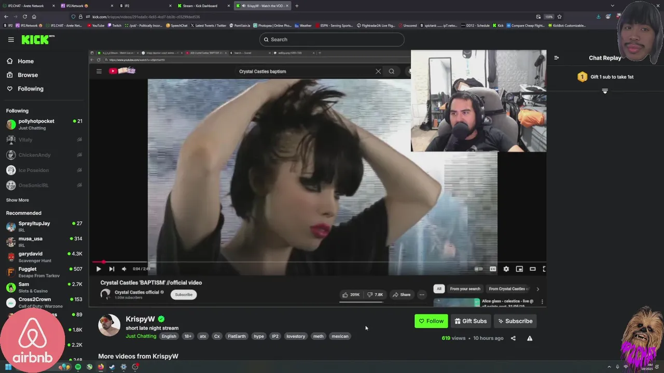
Task: Seek on the video progress bar
Action: click(319, 262)
